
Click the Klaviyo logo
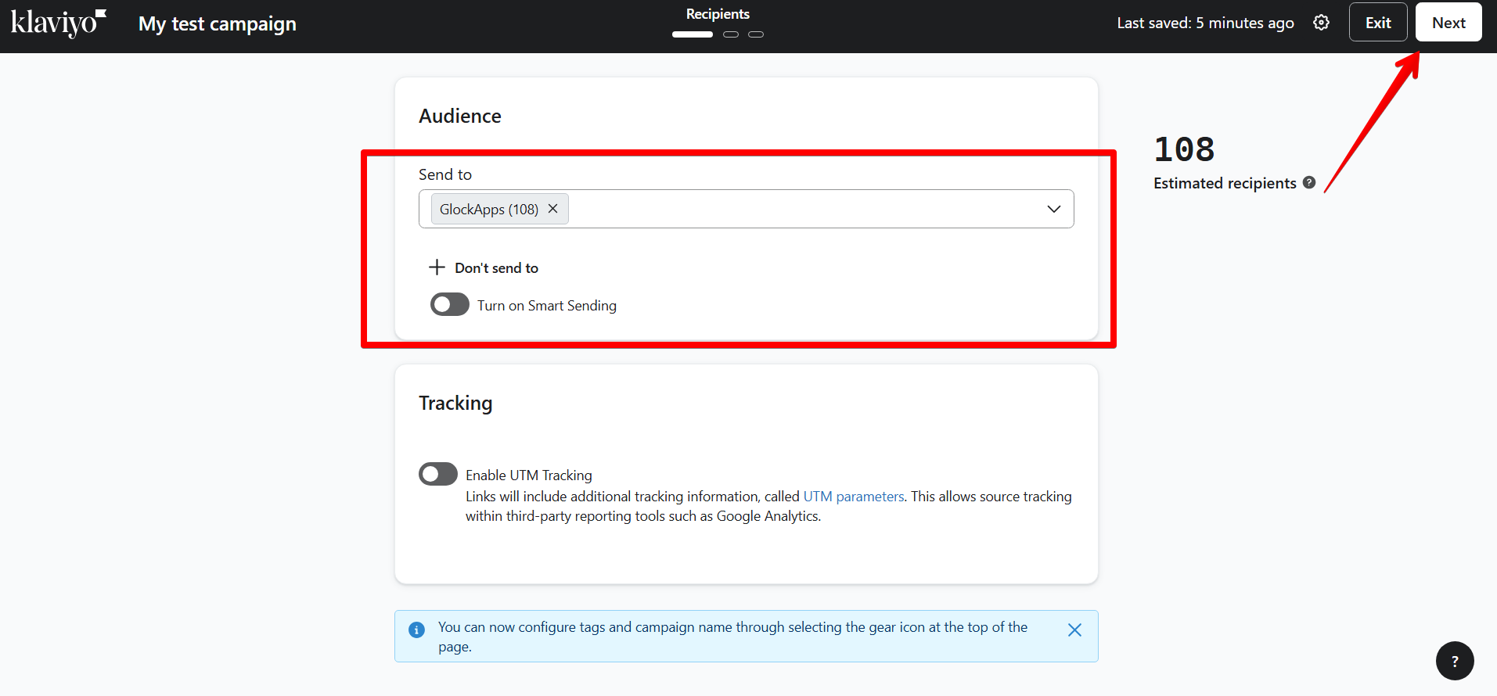tap(59, 23)
